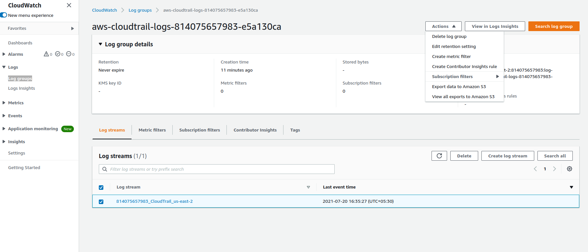Close the Actions dropdown button
Image resolution: width=588 pixels, height=252 pixels.
444,26
